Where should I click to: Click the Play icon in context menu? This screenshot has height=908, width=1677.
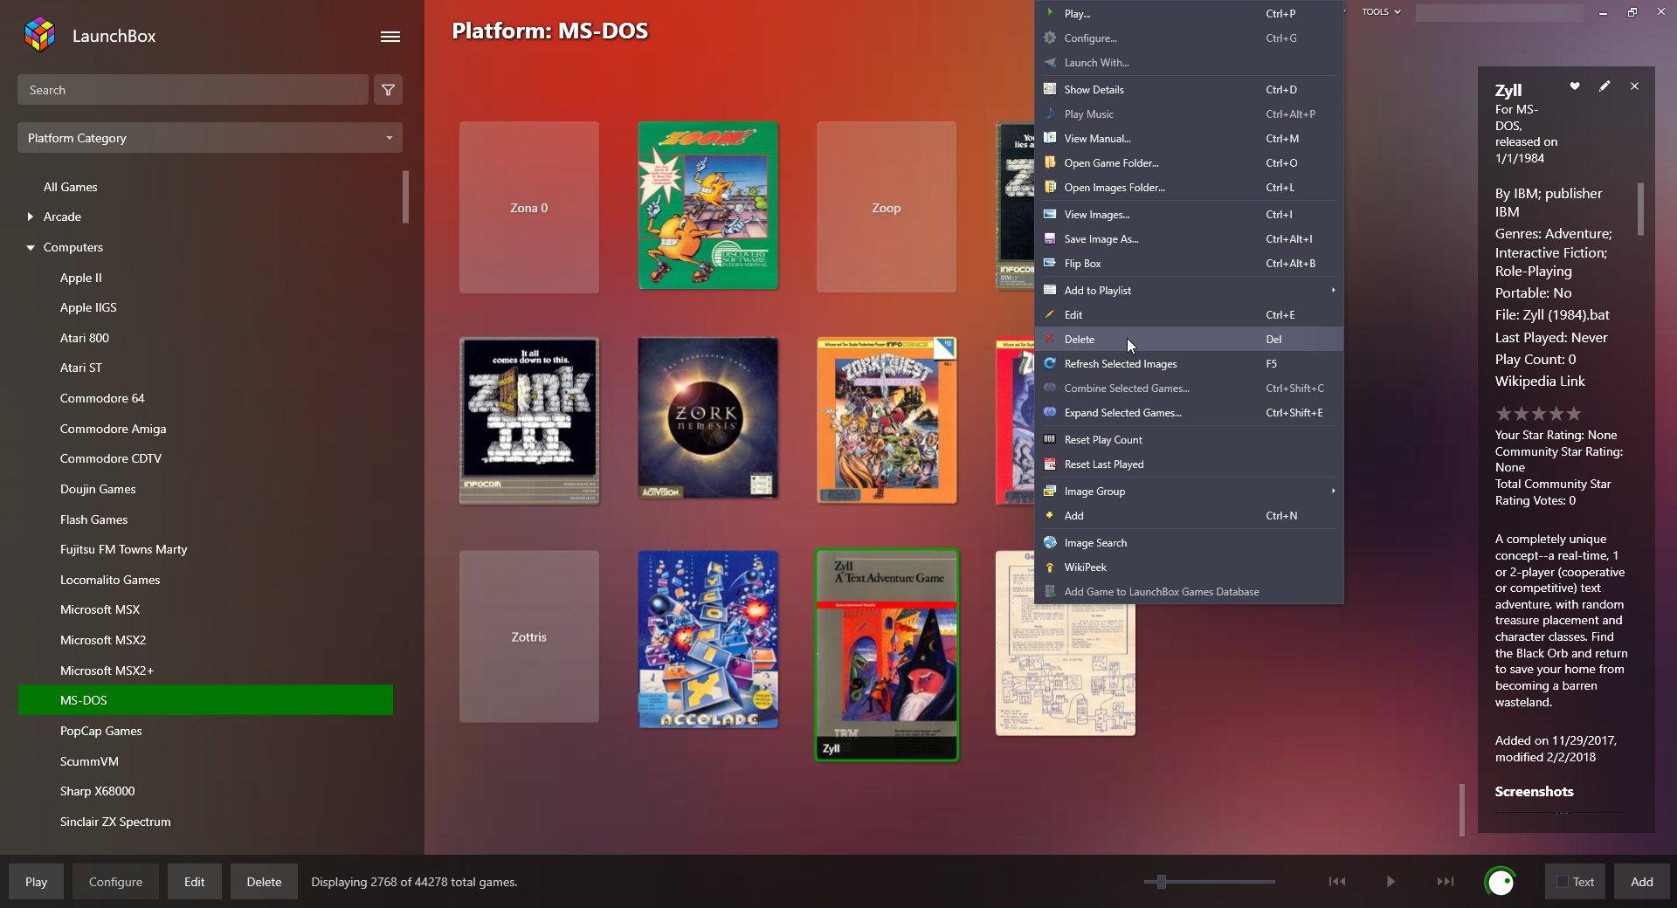pyautogui.click(x=1050, y=13)
